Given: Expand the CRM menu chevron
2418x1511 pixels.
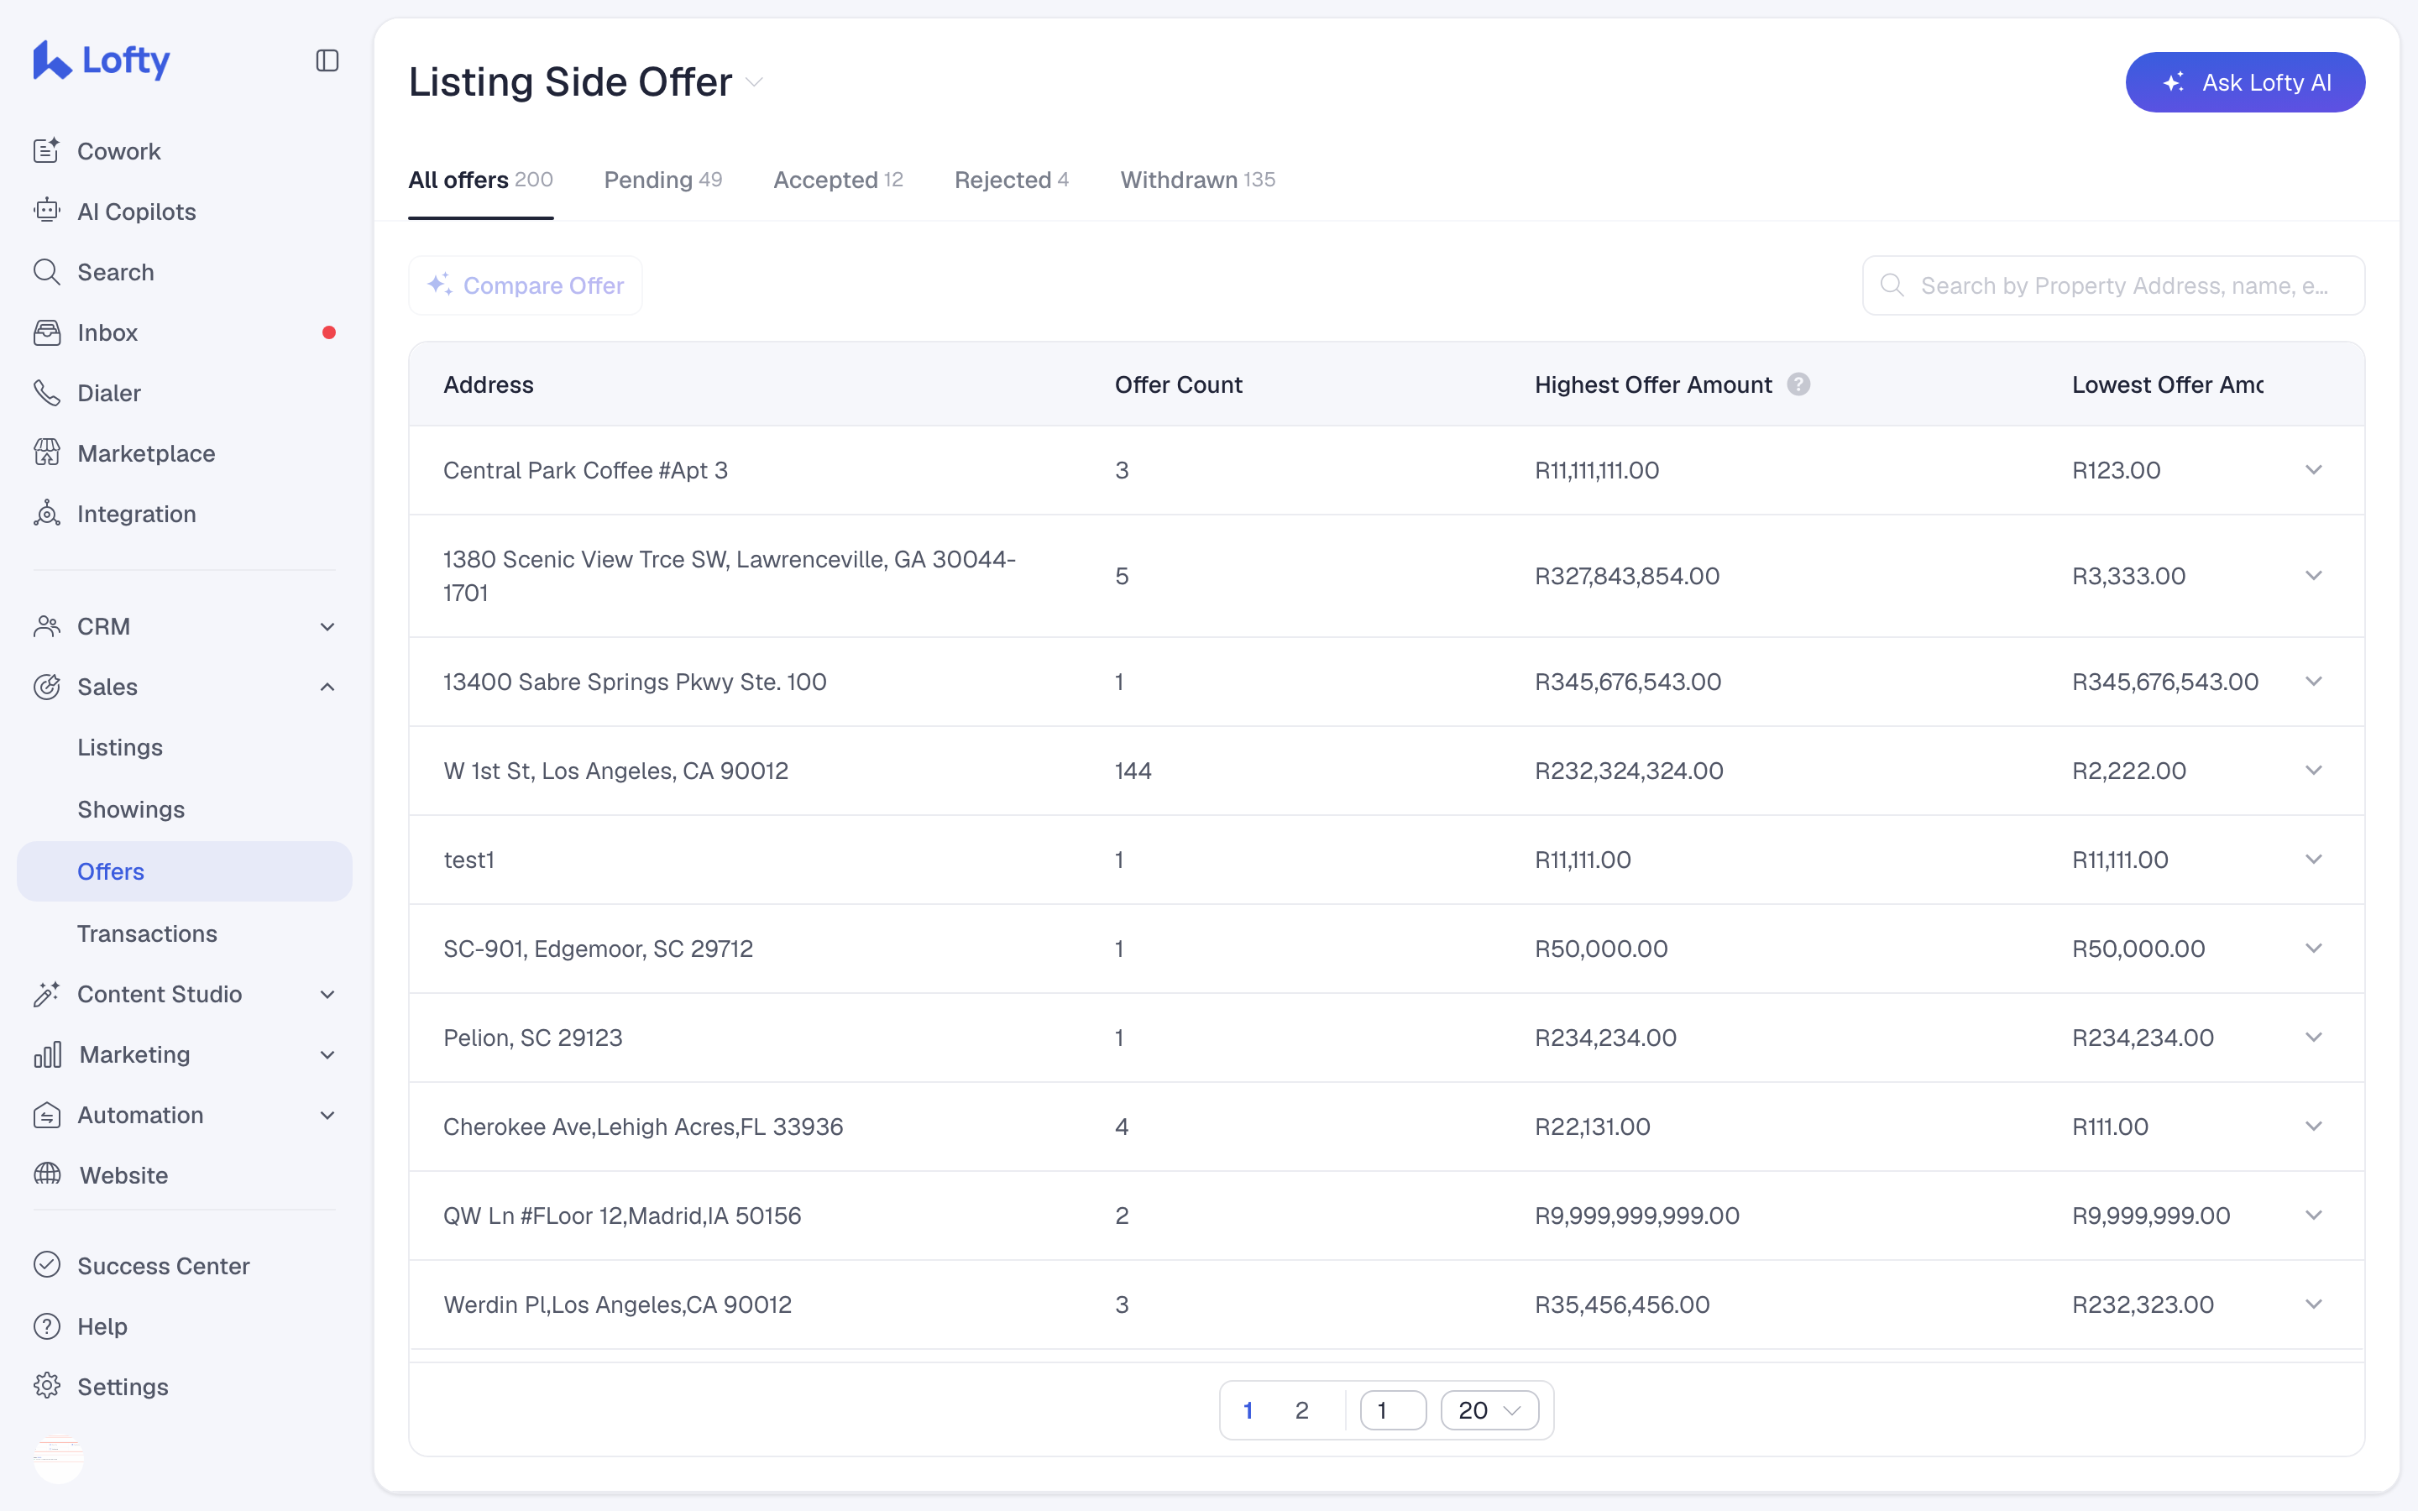Looking at the screenshot, I should click(x=327, y=626).
